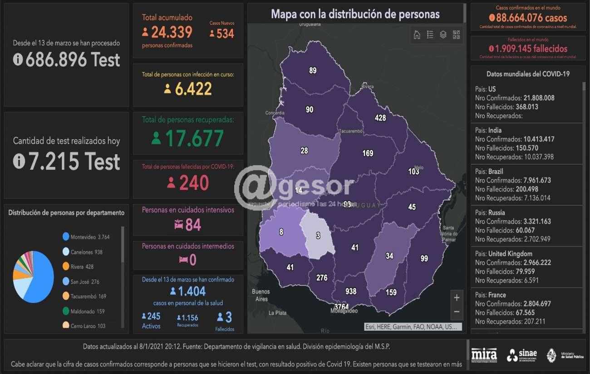Toggle Rivera legend entry in pie chart
Screen dimensions: 590x374
click(82, 267)
